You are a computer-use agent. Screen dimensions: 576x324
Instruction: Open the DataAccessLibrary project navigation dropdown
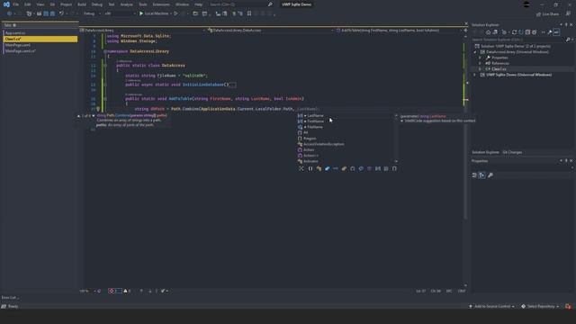pos(143,30)
